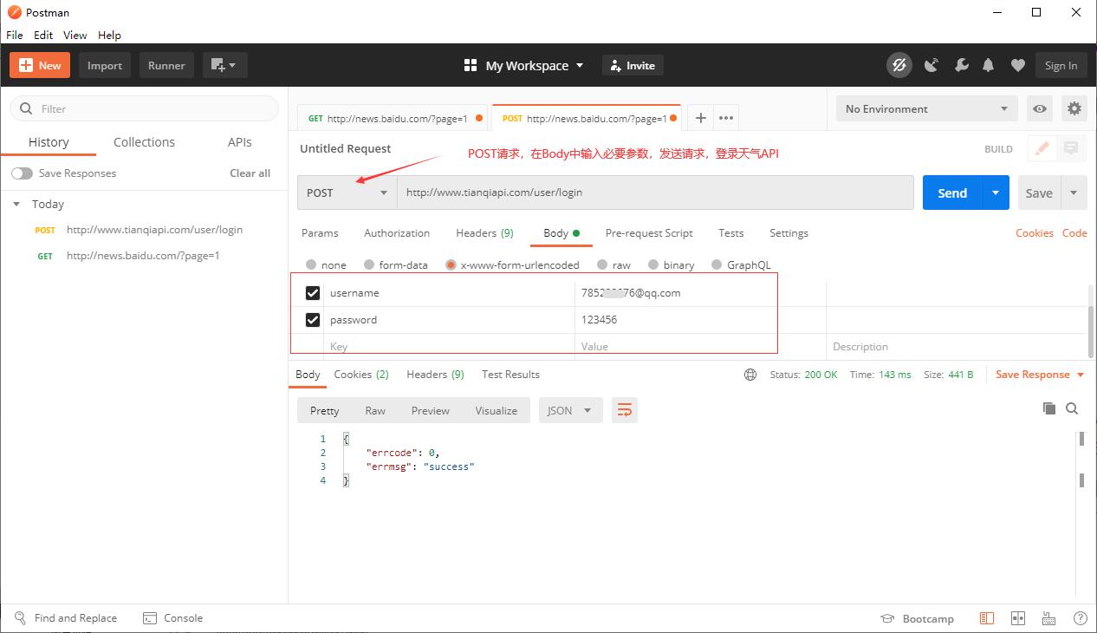Open the No Environment dropdown
Viewport: 1097px width, 633px height.
(928, 108)
